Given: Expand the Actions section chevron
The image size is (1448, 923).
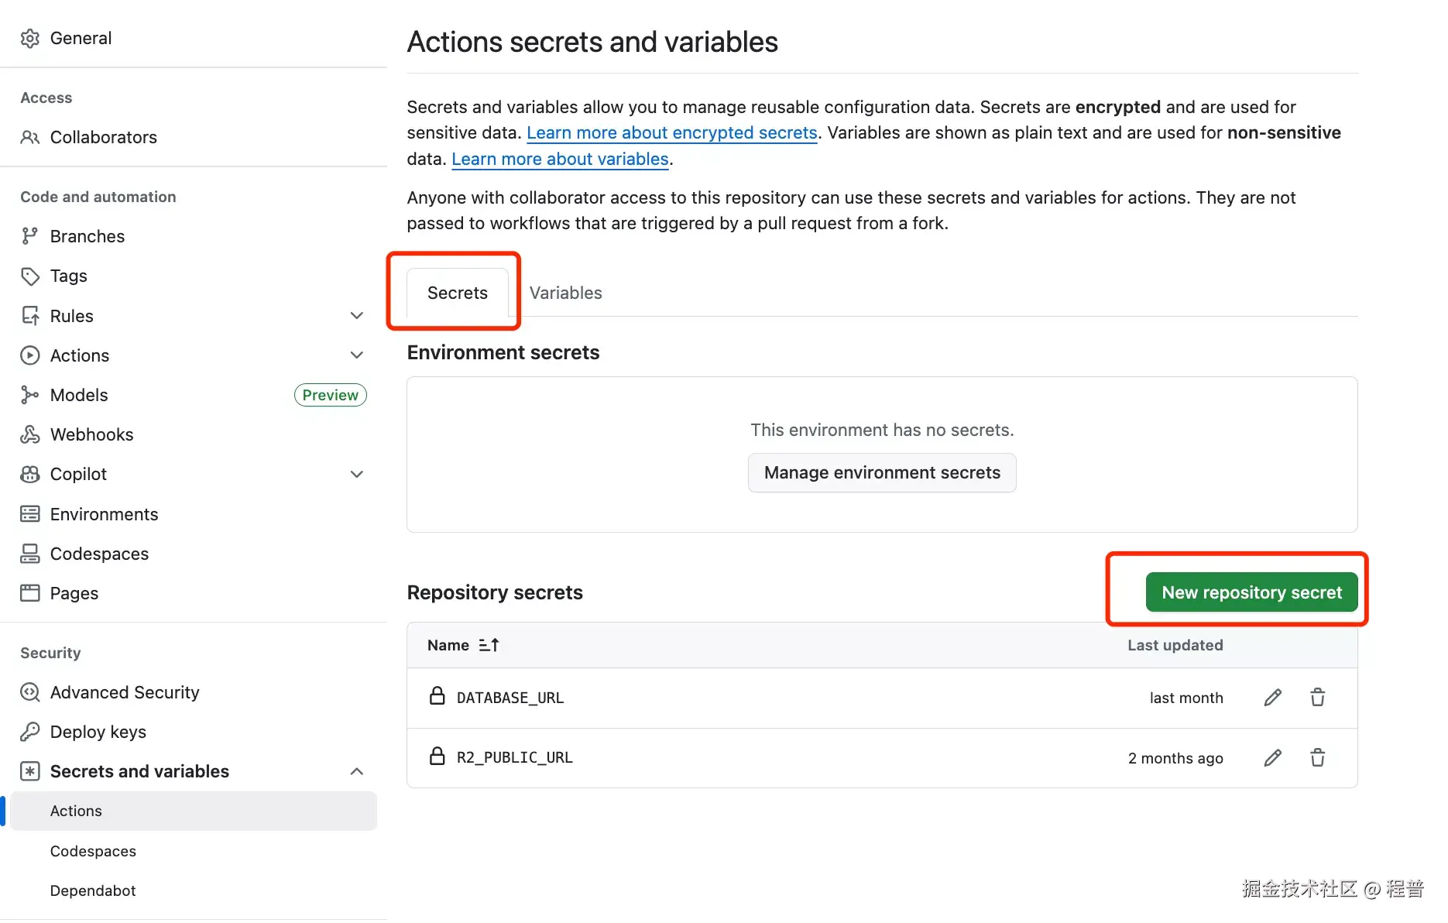Looking at the screenshot, I should [357, 355].
